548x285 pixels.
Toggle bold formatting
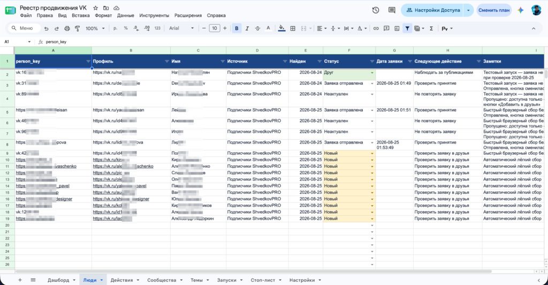click(237, 28)
